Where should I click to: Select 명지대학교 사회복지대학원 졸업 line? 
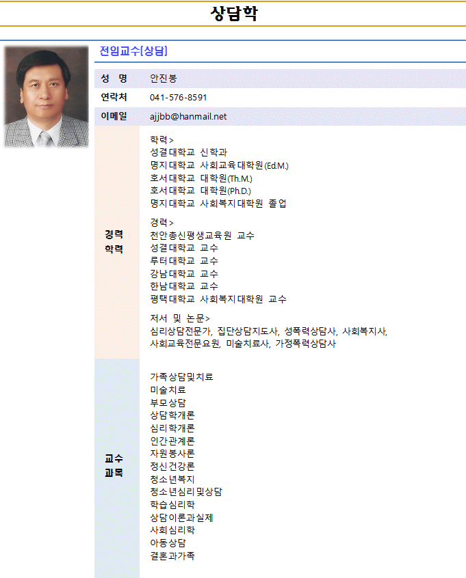[x=218, y=203]
